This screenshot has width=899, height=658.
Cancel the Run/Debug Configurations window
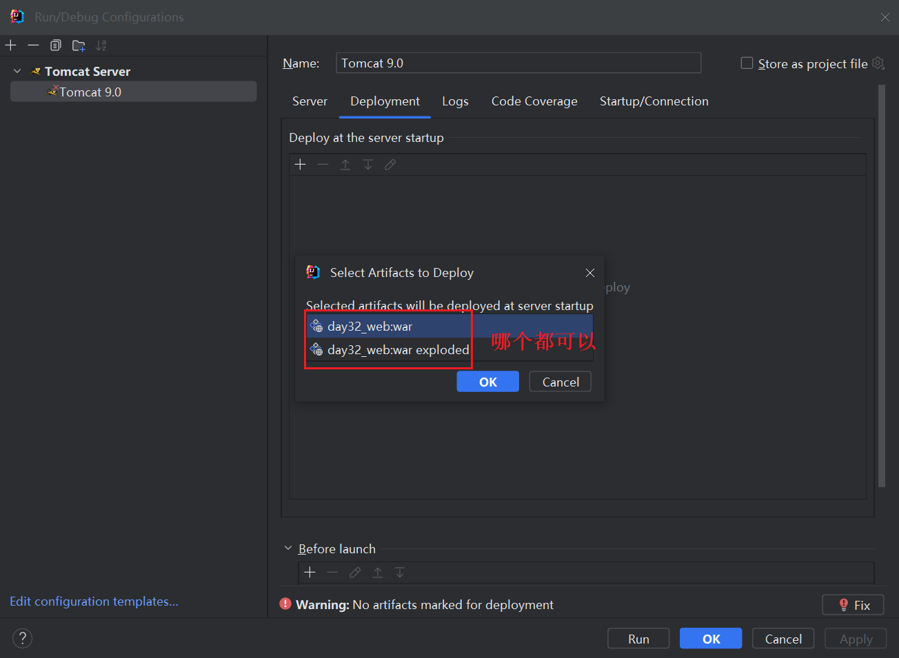[x=783, y=639]
